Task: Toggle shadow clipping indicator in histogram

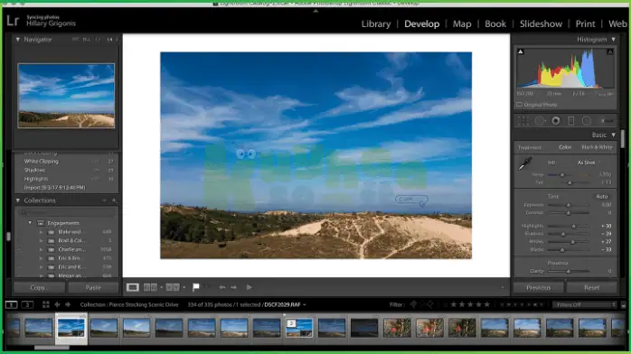Action: [x=521, y=51]
